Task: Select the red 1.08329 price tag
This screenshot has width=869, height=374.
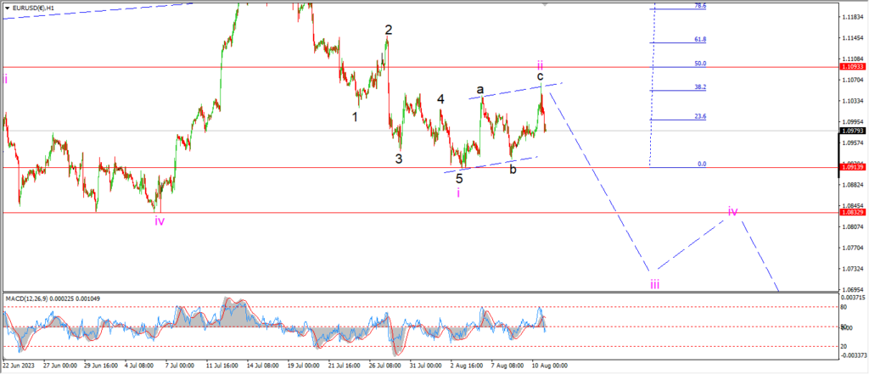Action: click(x=852, y=212)
